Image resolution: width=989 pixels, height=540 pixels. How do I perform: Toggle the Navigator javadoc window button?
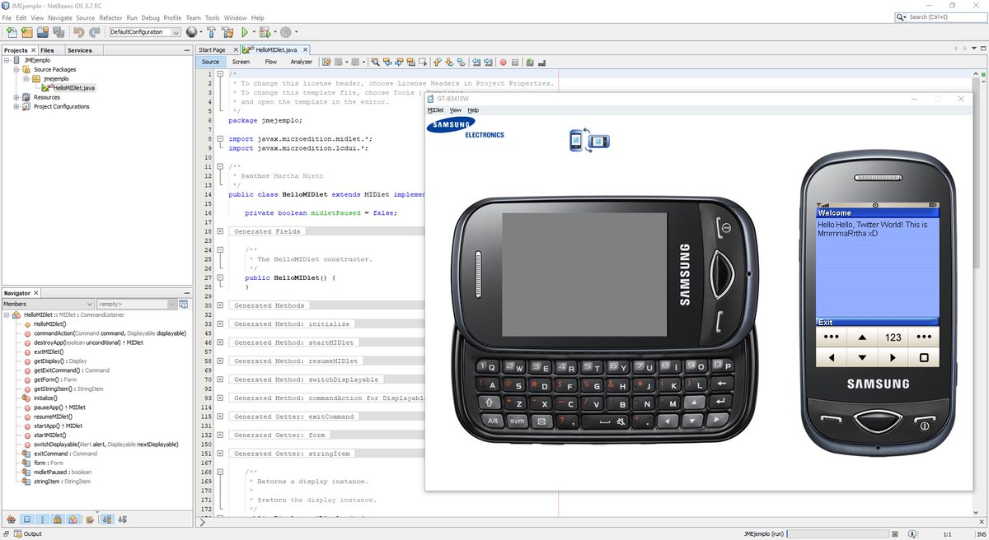(184, 305)
